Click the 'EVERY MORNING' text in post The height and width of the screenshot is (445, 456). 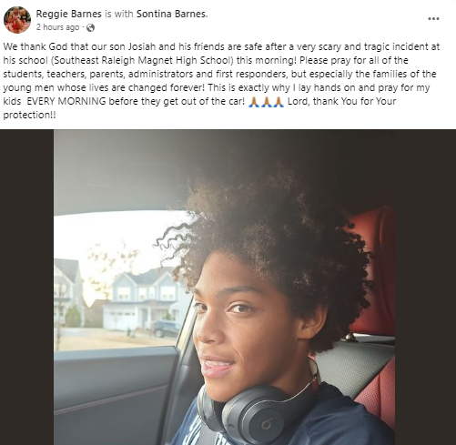pos(66,101)
